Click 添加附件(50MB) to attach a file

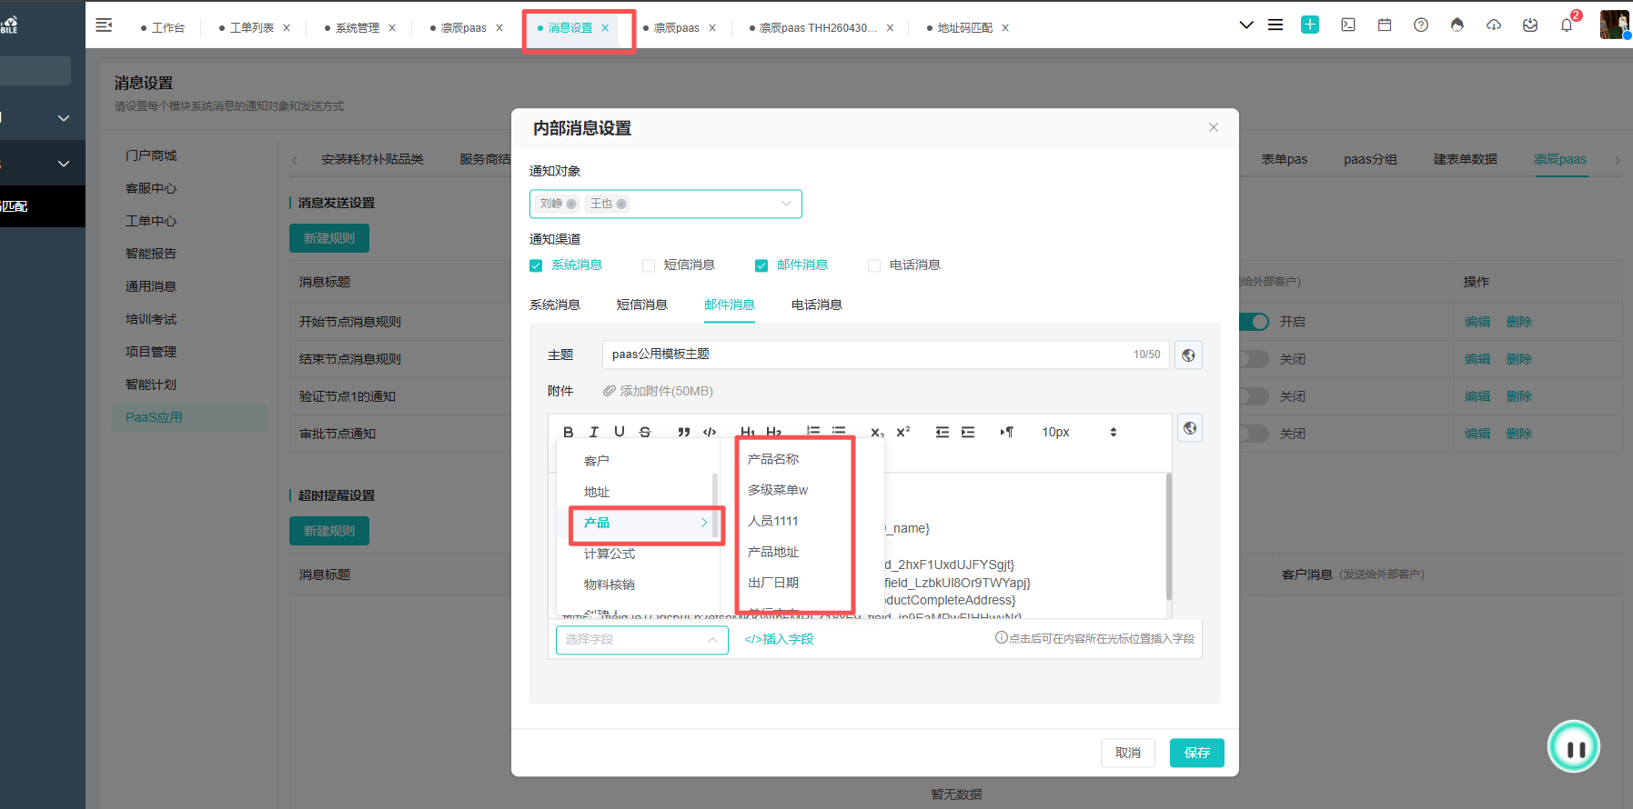(658, 391)
